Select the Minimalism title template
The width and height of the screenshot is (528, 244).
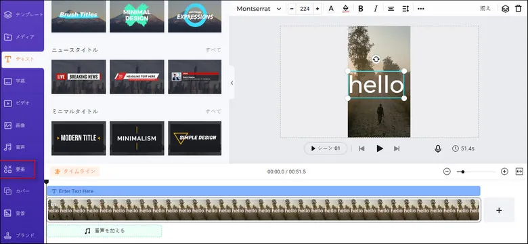137,138
